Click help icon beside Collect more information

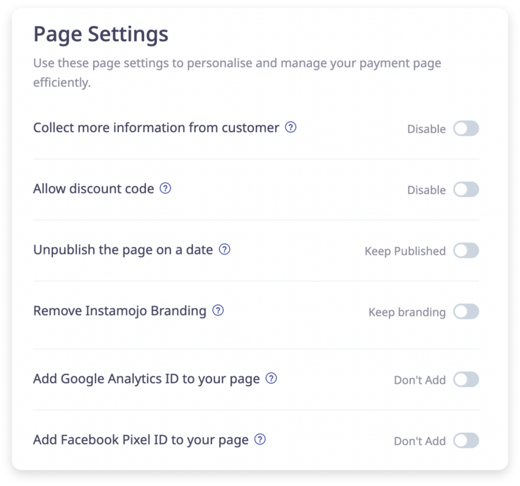(x=290, y=128)
